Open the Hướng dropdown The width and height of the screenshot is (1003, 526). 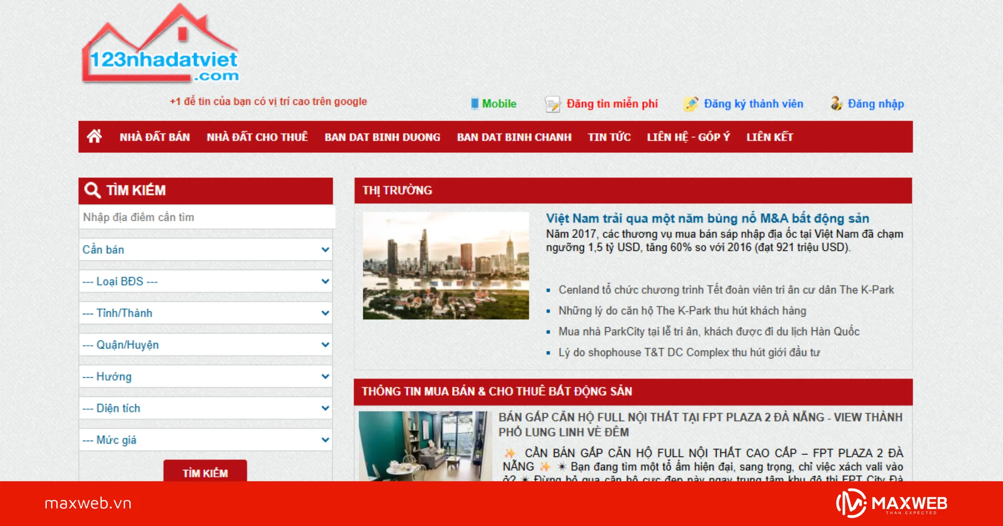click(205, 377)
